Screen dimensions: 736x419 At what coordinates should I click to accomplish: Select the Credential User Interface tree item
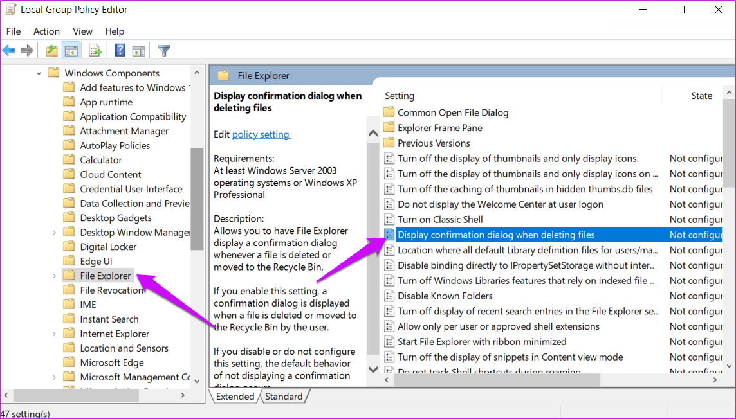point(131,189)
